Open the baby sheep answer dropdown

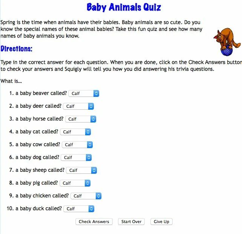(x=81, y=170)
